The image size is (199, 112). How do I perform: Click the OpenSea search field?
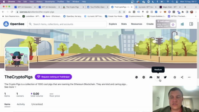67,24
